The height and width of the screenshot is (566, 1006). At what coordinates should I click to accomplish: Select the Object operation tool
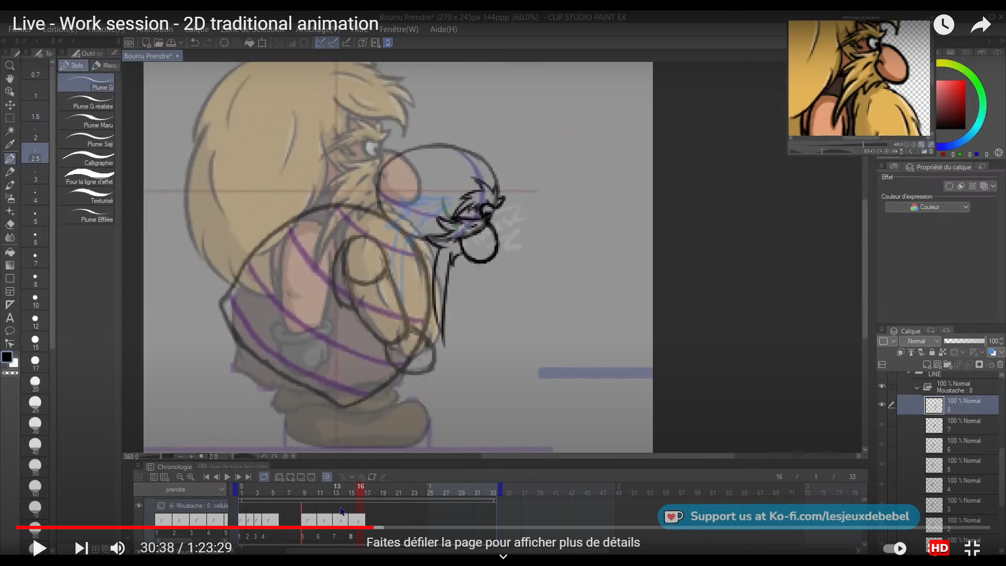click(x=9, y=92)
